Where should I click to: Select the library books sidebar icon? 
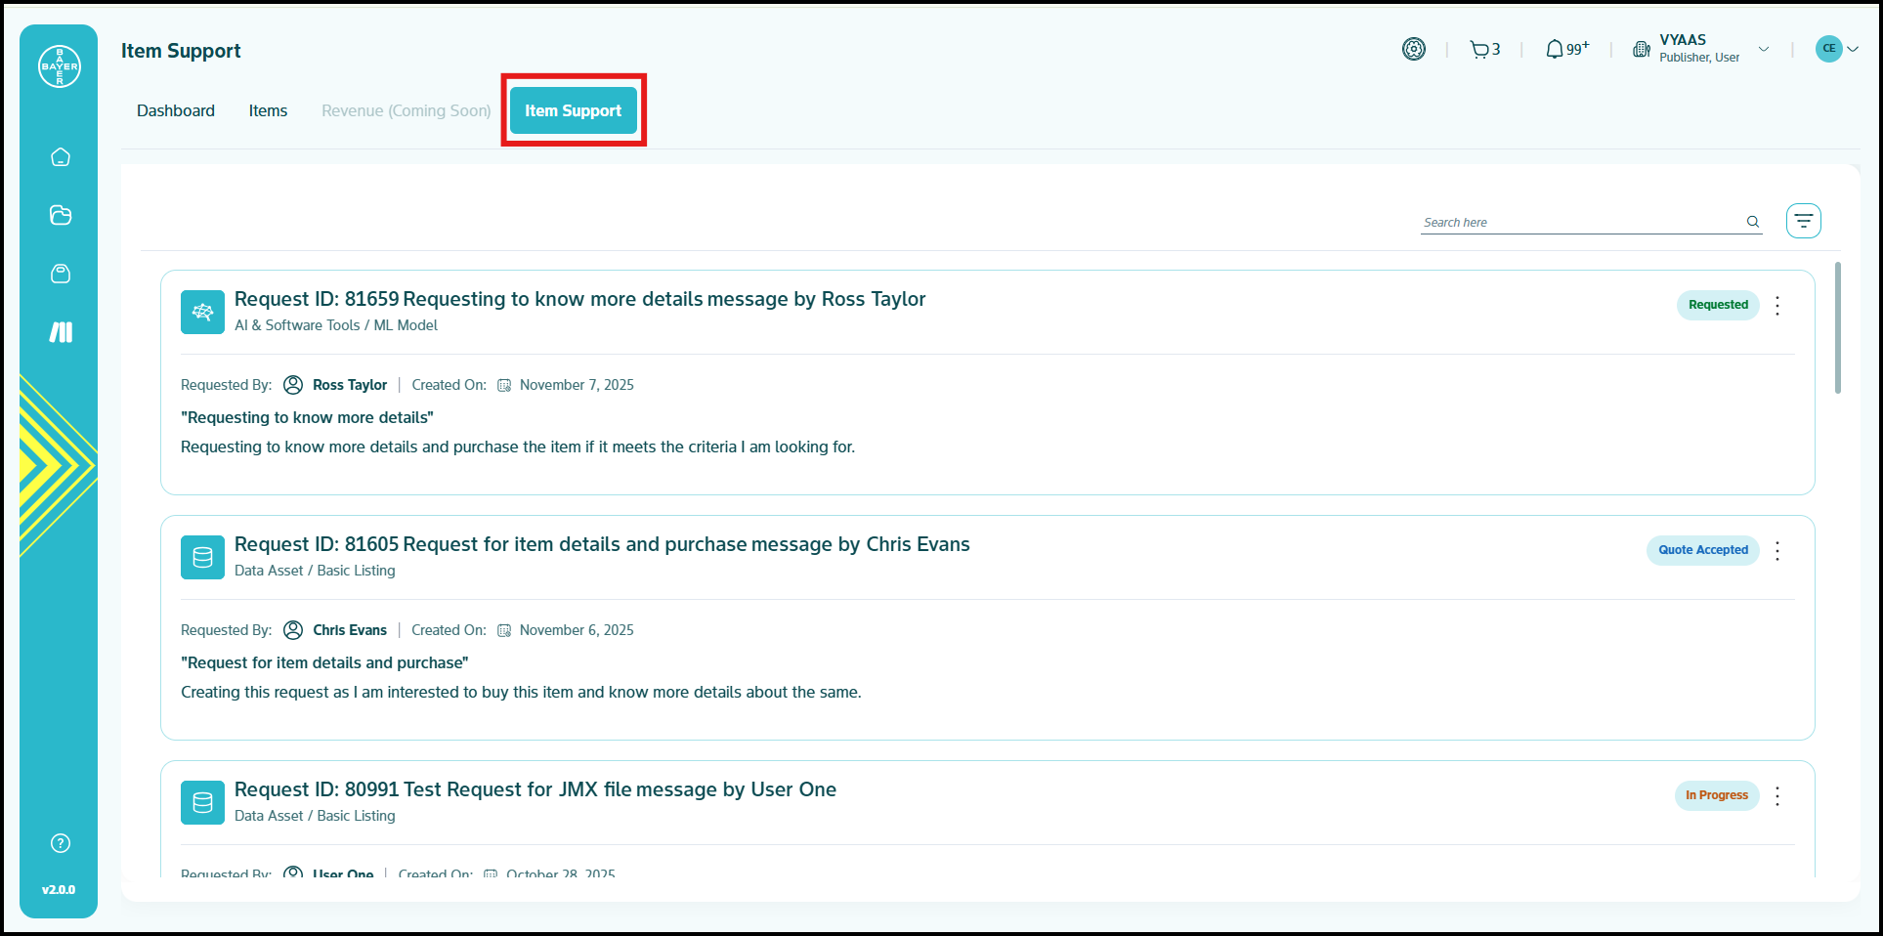pyautogui.click(x=61, y=332)
